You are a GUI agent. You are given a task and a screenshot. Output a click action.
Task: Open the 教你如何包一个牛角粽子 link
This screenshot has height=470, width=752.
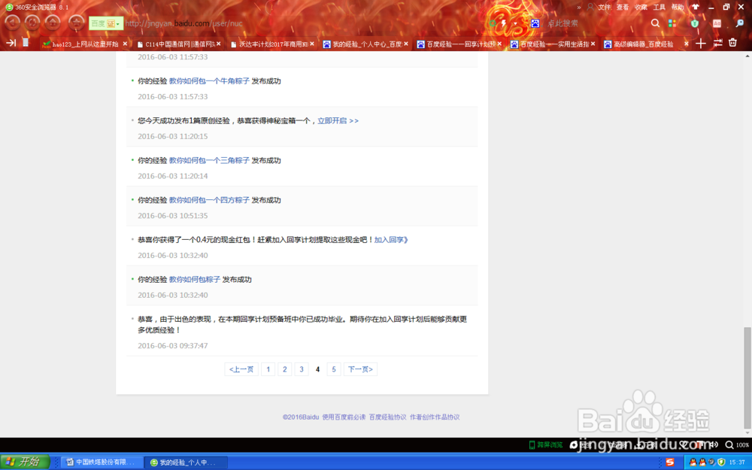click(x=209, y=81)
